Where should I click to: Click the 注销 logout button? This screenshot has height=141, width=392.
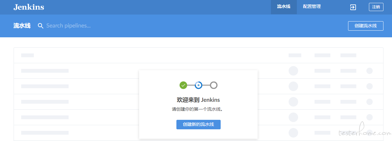pyautogui.click(x=376, y=7)
